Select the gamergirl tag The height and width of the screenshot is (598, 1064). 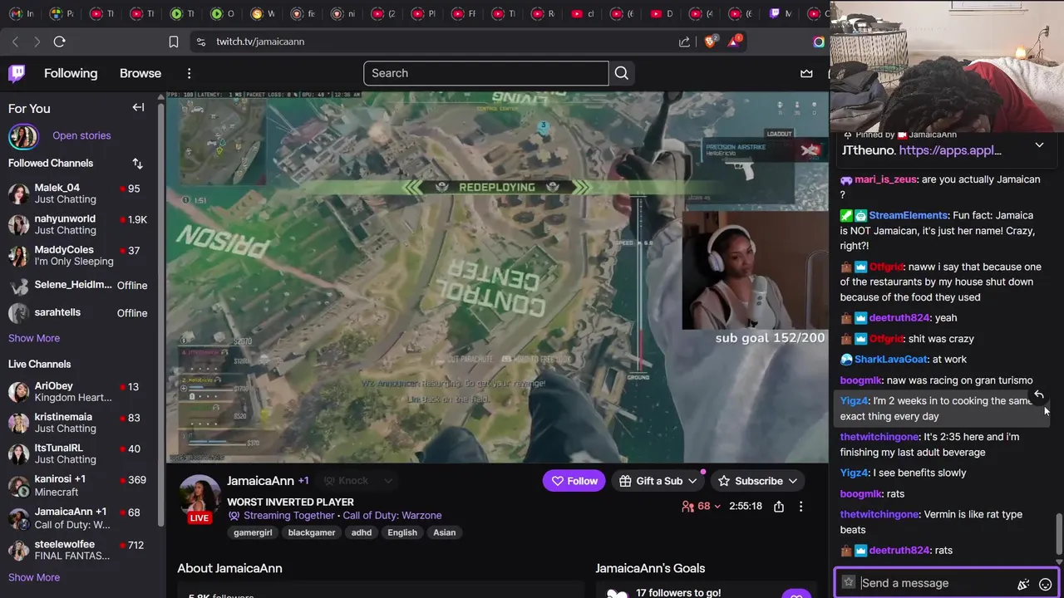[x=253, y=532]
